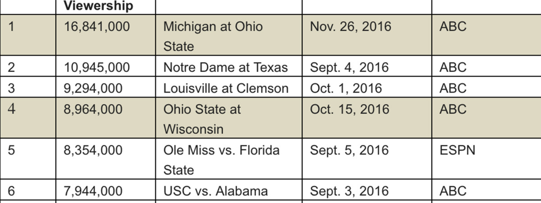Click the Sept. 4, 2016 date
Screen dimensions: 541x203
(349, 68)
